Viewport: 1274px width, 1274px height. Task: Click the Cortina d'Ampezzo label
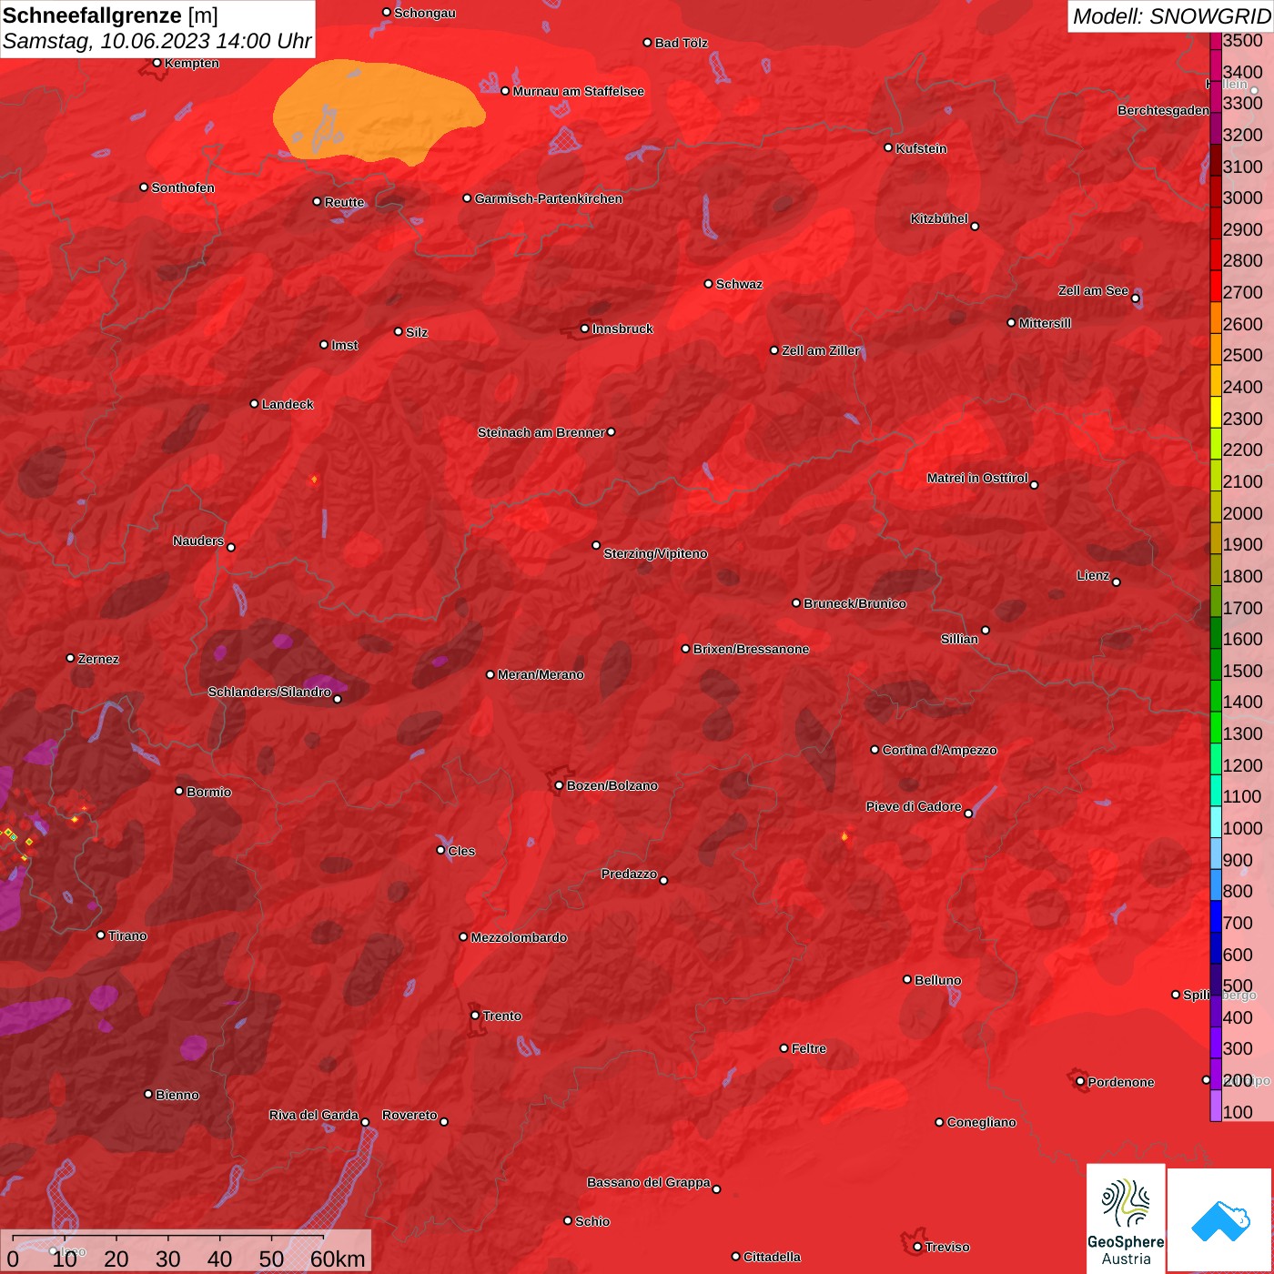coord(939,750)
